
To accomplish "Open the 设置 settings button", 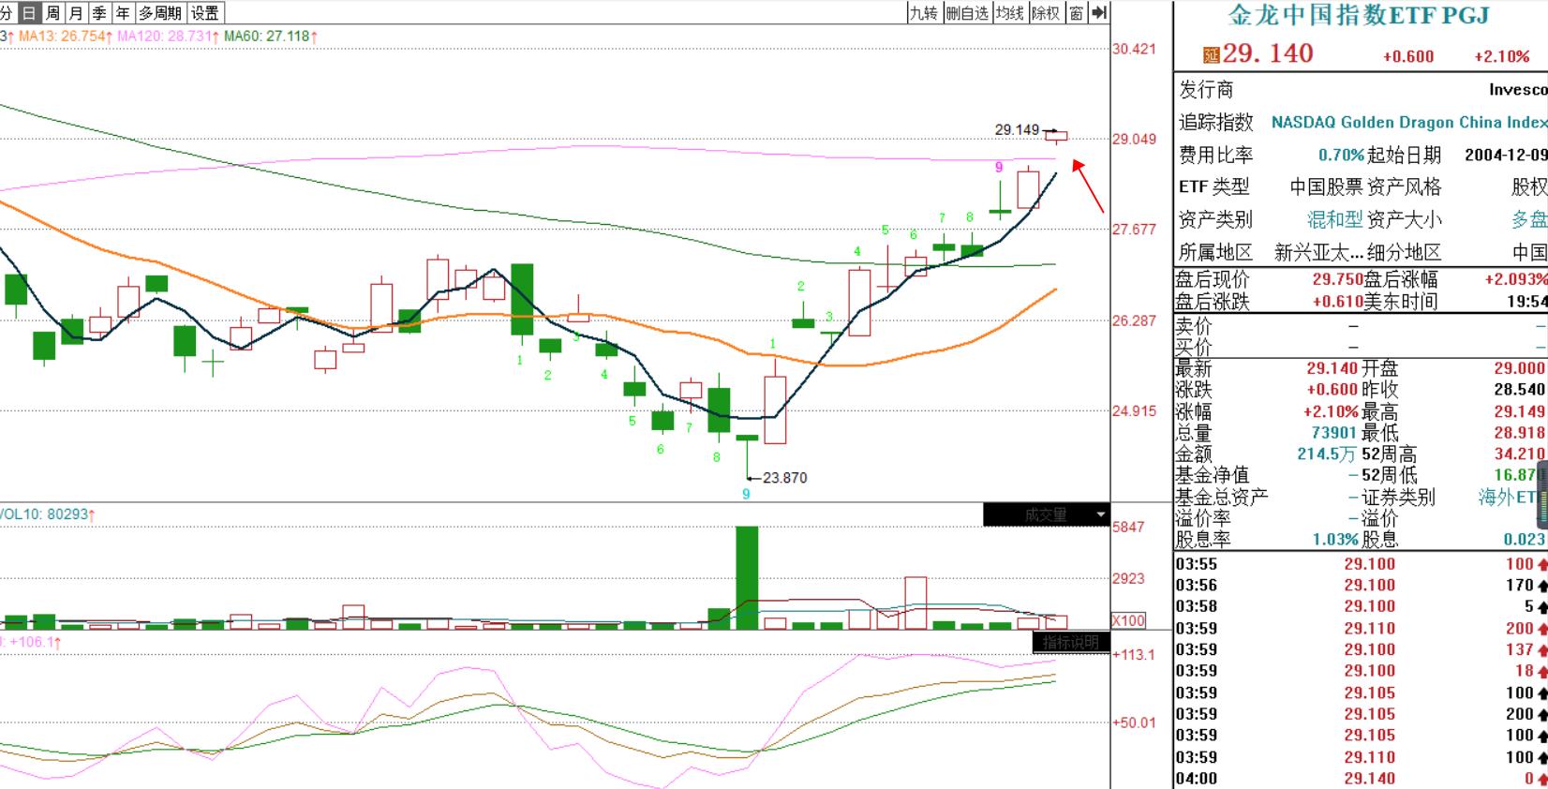I will click(205, 13).
